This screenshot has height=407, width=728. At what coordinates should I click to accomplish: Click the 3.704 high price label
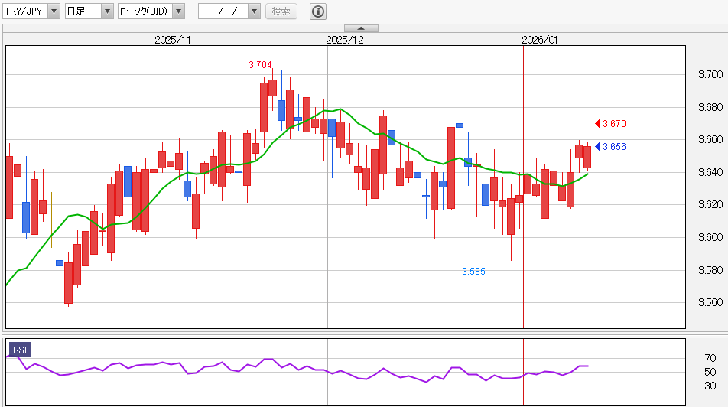pos(260,65)
